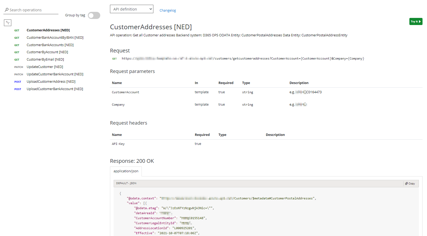Click the @odata.etag value in JSON
Screen dimensions: 427x236
[x=187, y=208]
